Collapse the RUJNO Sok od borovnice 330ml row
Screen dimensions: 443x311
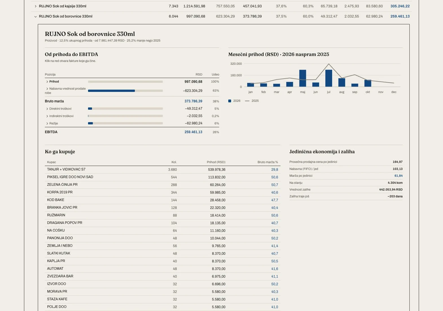tap(36, 16)
